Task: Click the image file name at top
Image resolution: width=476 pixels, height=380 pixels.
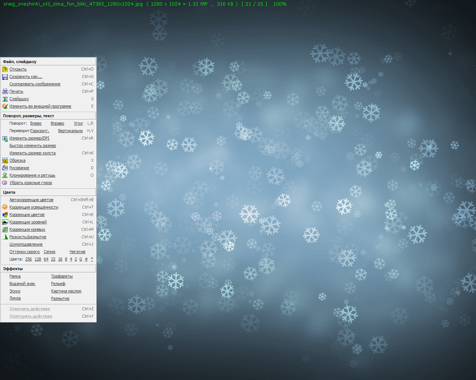Action: pyautogui.click(x=73, y=4)
